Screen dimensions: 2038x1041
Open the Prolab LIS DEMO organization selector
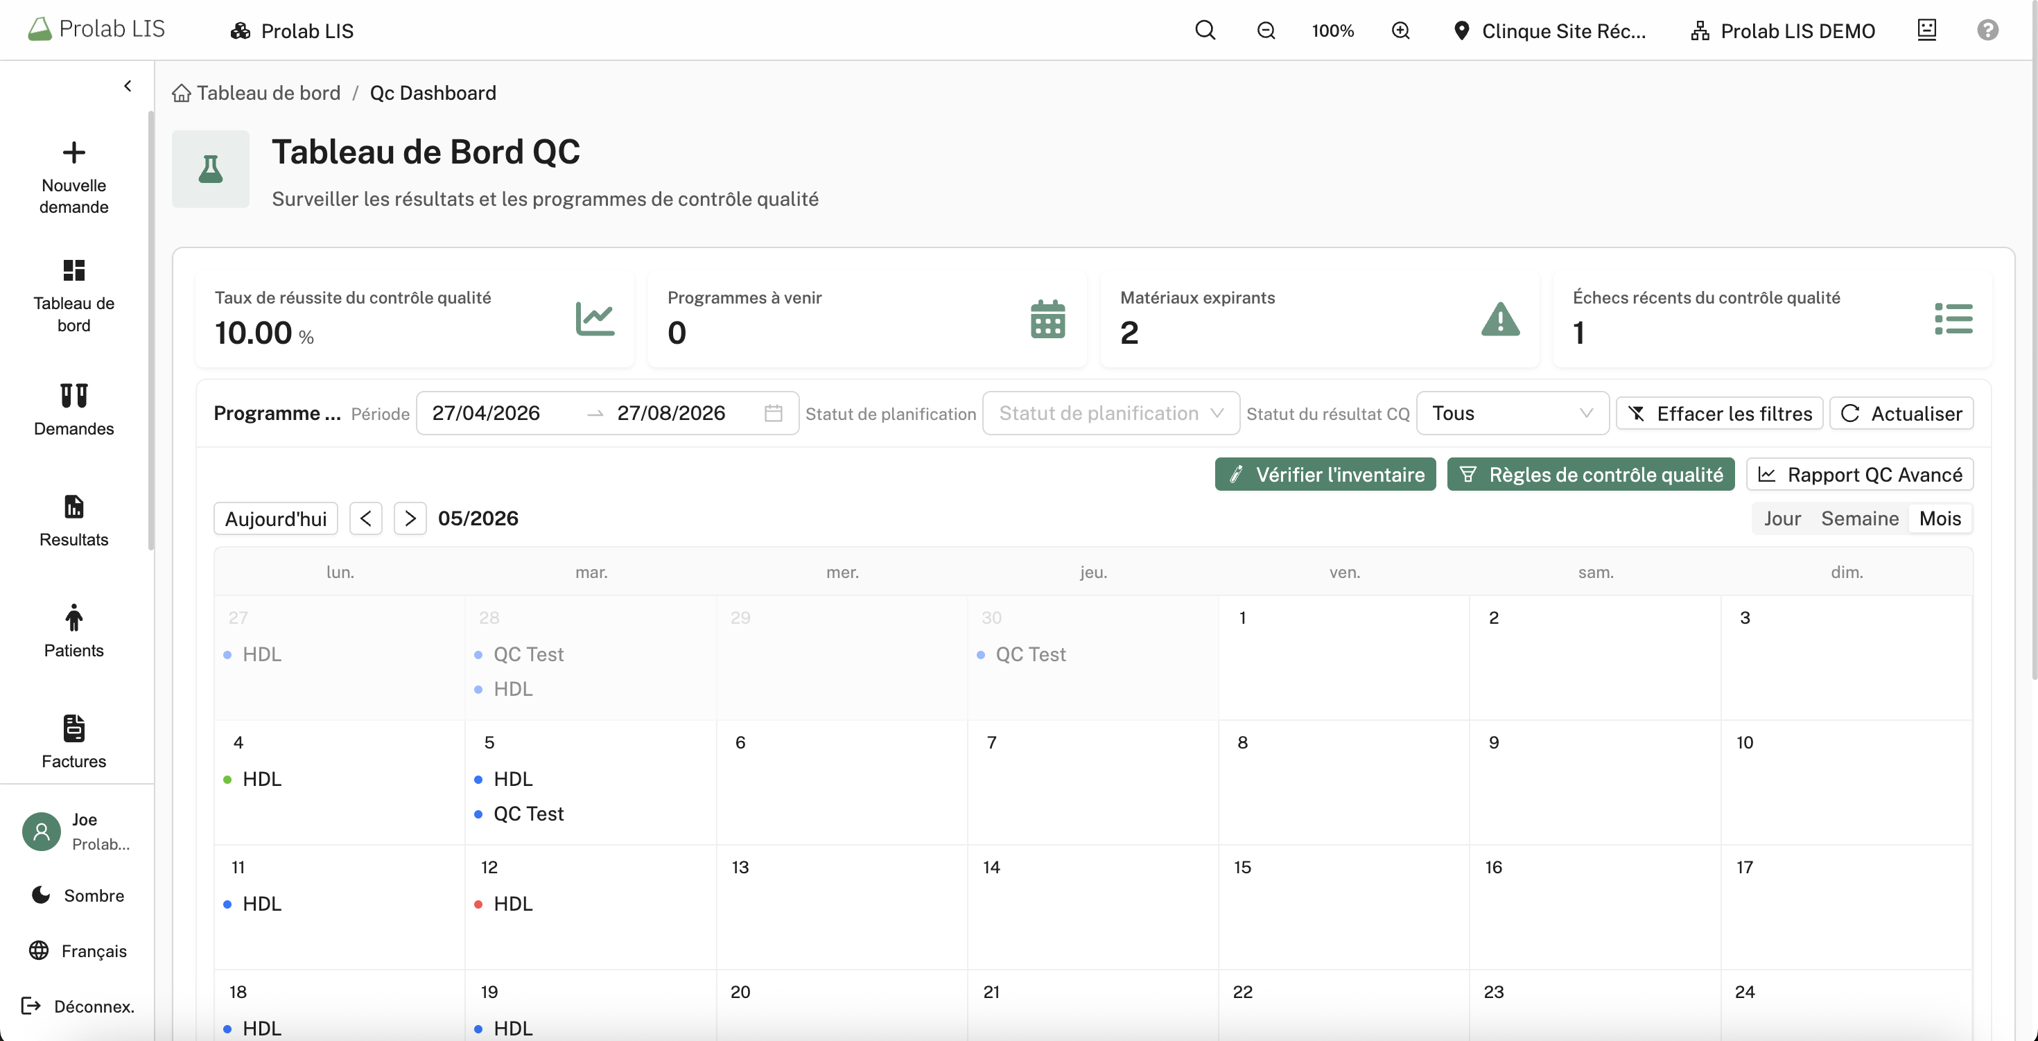tap(1782, 31)
